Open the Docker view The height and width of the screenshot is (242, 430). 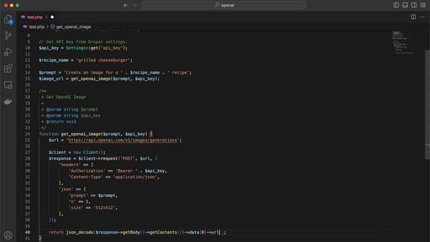pyautogui.click(x=8, y=102)
